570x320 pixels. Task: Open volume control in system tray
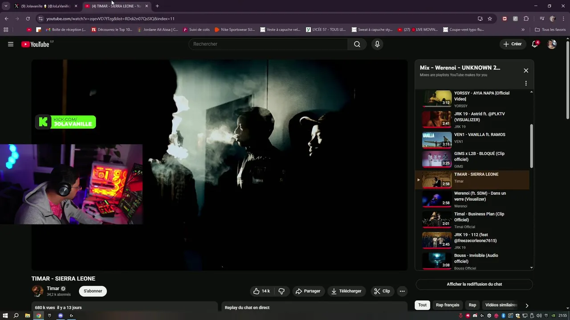coord(539,316)
